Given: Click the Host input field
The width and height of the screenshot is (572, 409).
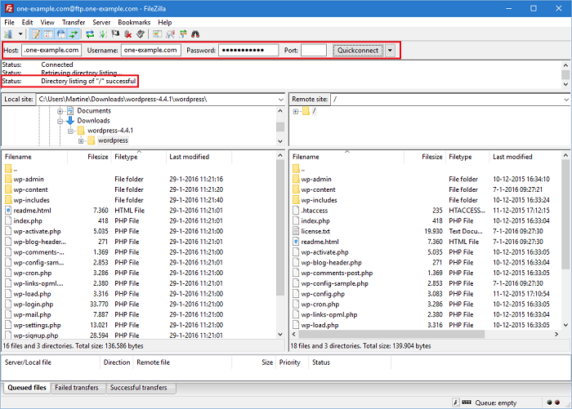Looking at the screenshot, I should tap(51, 51).
